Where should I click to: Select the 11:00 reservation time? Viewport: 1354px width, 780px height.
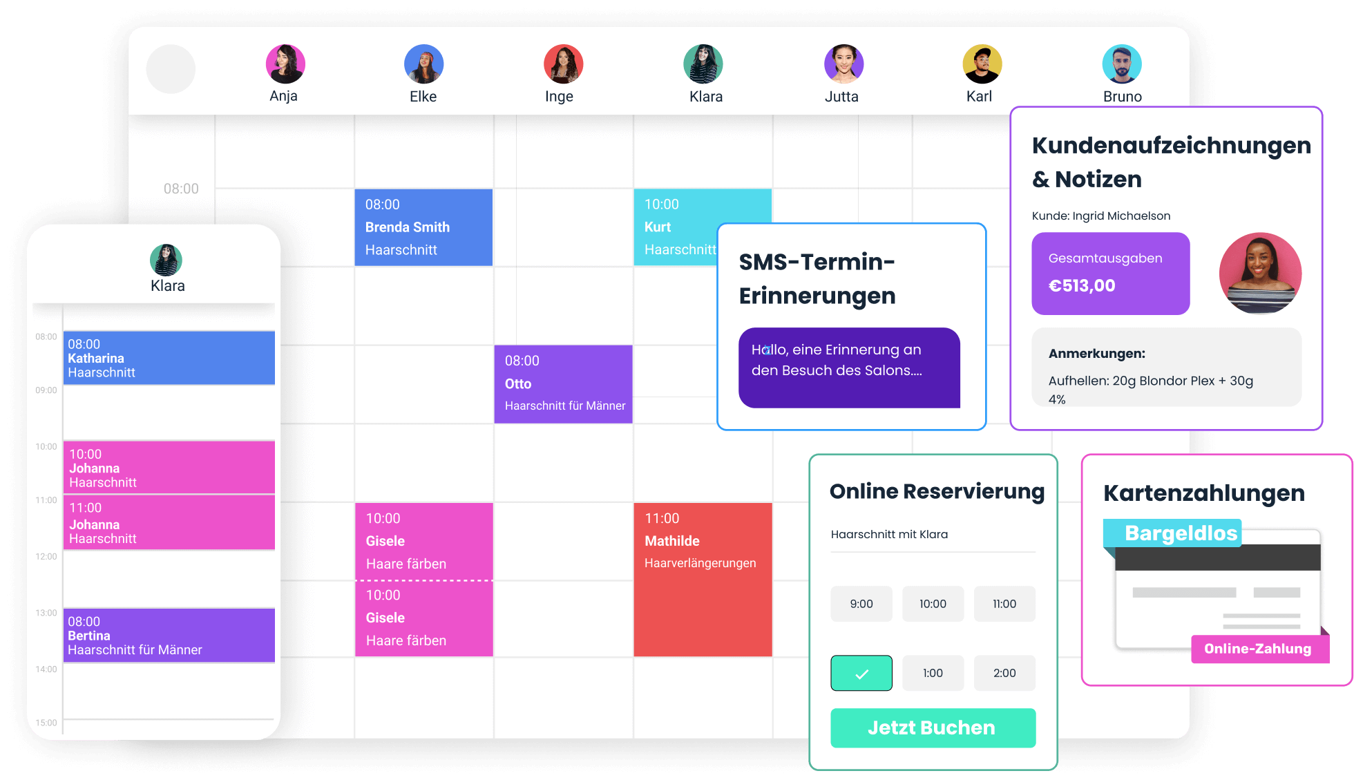1004,603
